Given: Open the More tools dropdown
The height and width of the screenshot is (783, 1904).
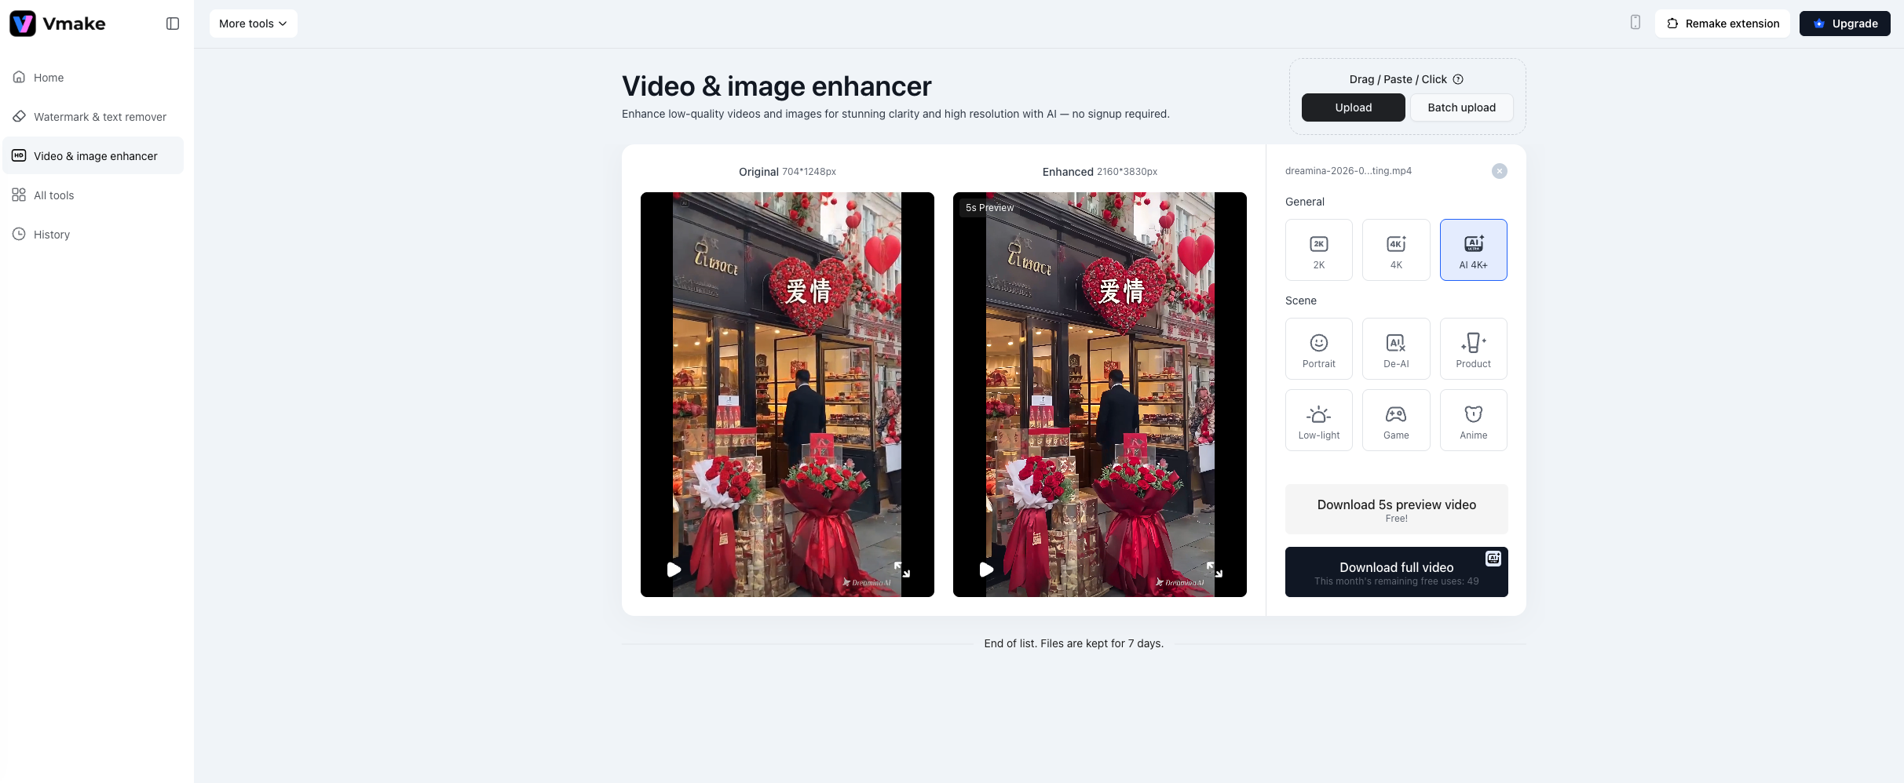Looking at the screenshot, I should 253,24.
